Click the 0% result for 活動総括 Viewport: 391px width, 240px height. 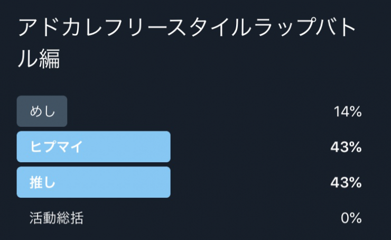(x=351, y=218)
